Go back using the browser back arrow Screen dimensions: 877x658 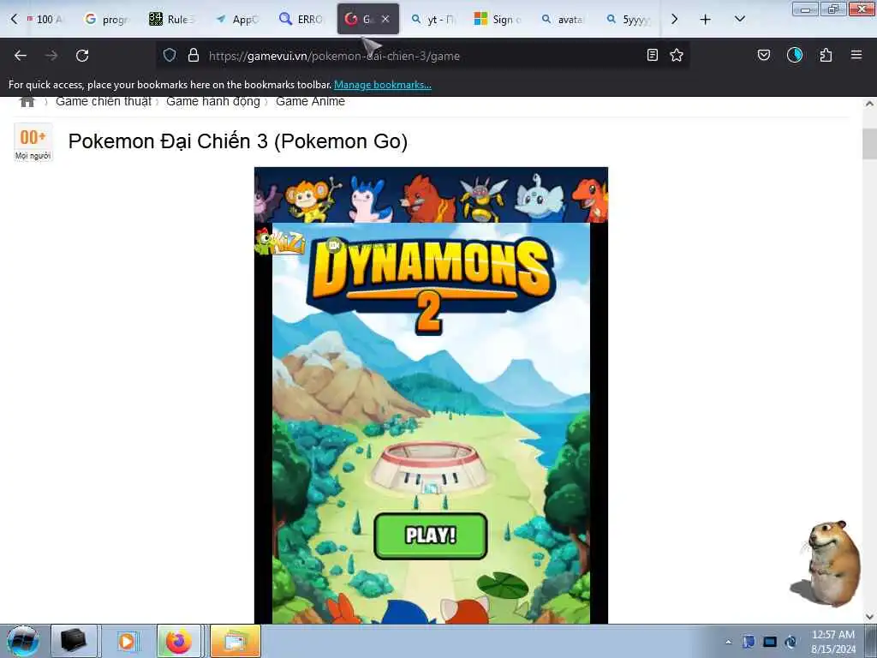point(21,56)
